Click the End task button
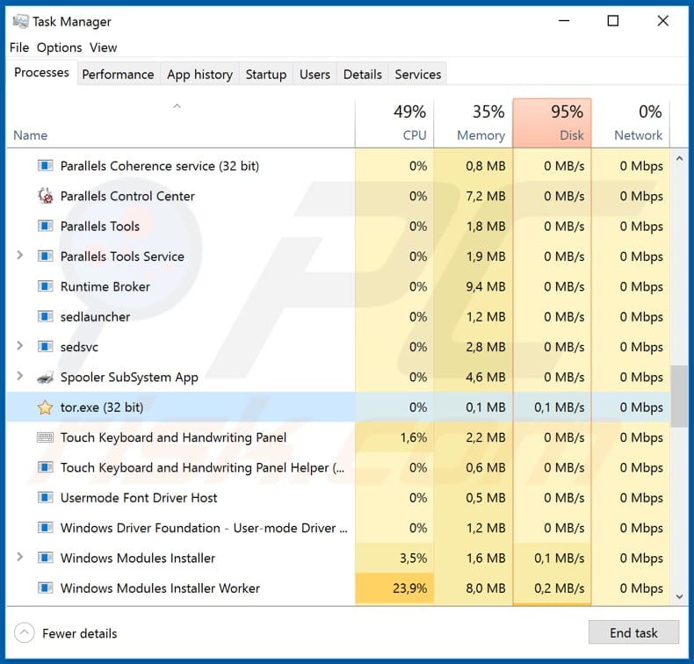 tap(633, 632)
